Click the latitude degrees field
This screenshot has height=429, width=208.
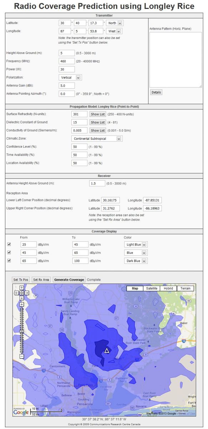point(65,23)
